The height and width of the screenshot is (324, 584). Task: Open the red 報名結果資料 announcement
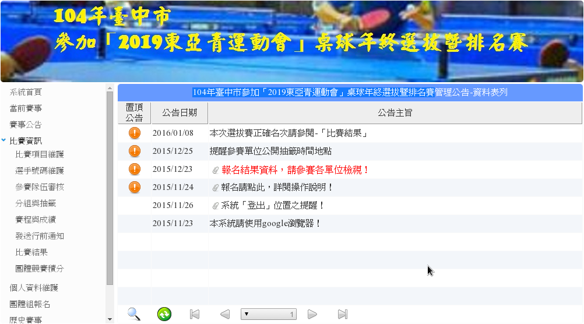click(x=295, y=170)
